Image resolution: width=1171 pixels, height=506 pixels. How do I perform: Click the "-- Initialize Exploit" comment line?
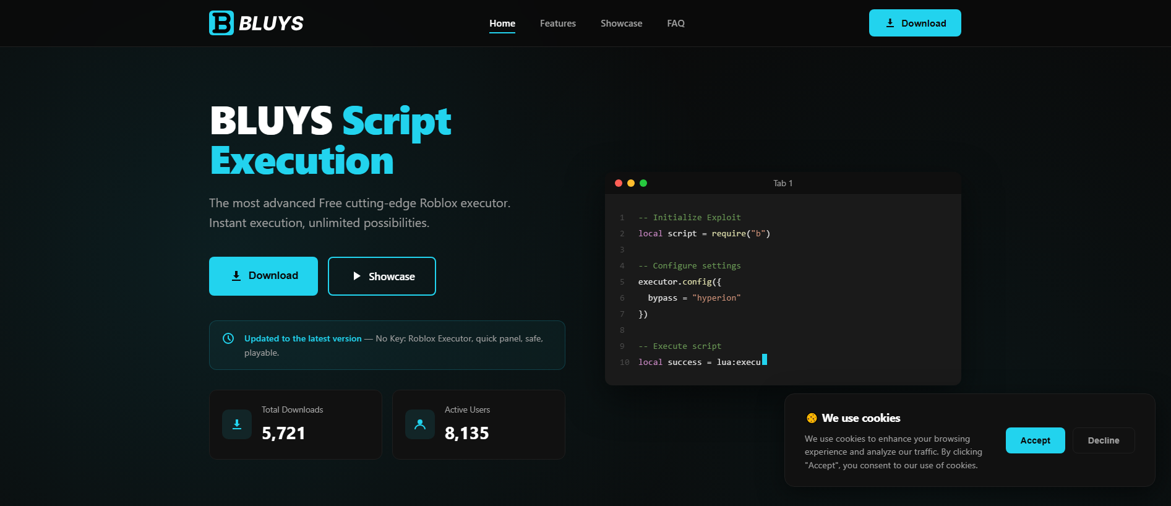pos(690,218)
